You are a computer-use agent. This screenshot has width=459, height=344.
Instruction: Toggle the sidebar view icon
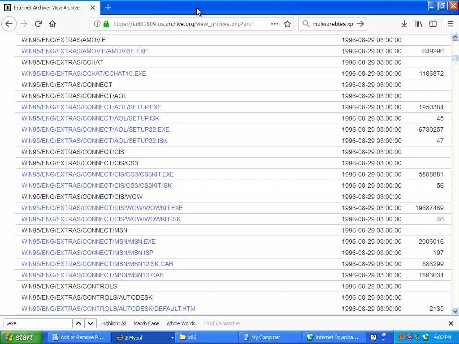433,24
